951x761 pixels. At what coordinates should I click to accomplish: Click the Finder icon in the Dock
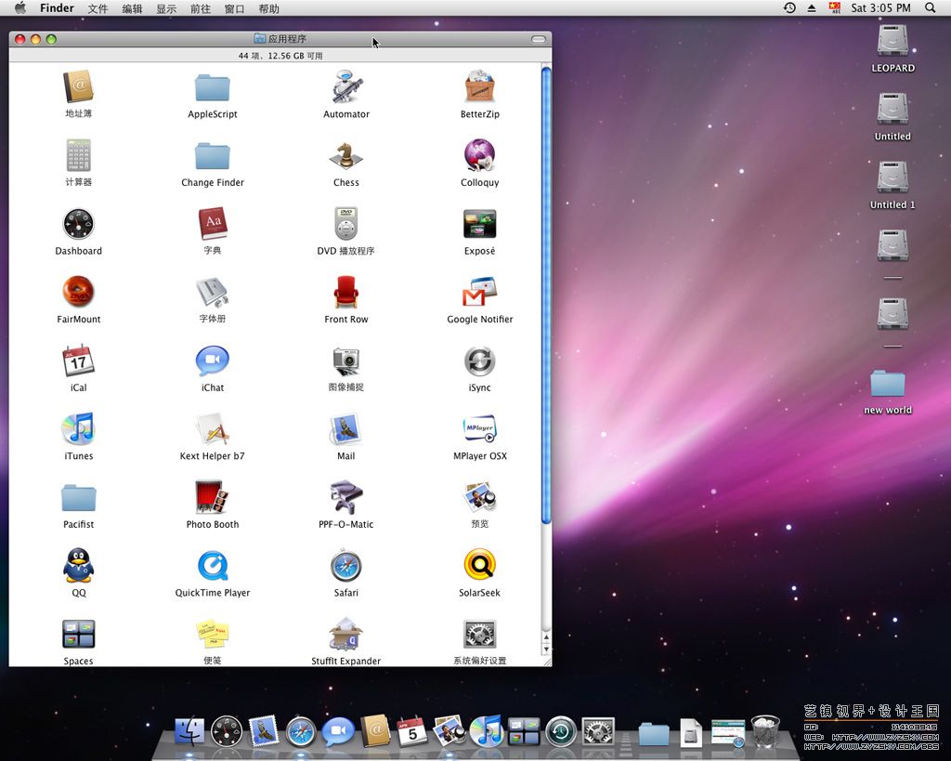click(x=189, y=730)
